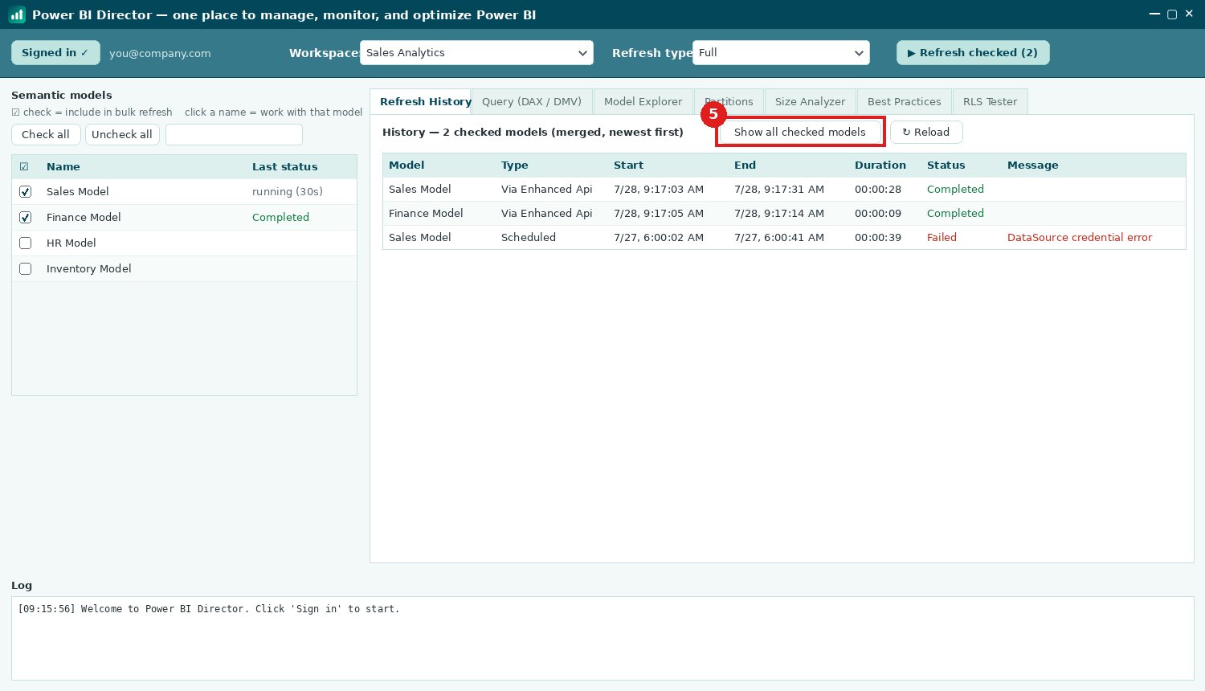Click the Start column header

click(x=628, y=165)
